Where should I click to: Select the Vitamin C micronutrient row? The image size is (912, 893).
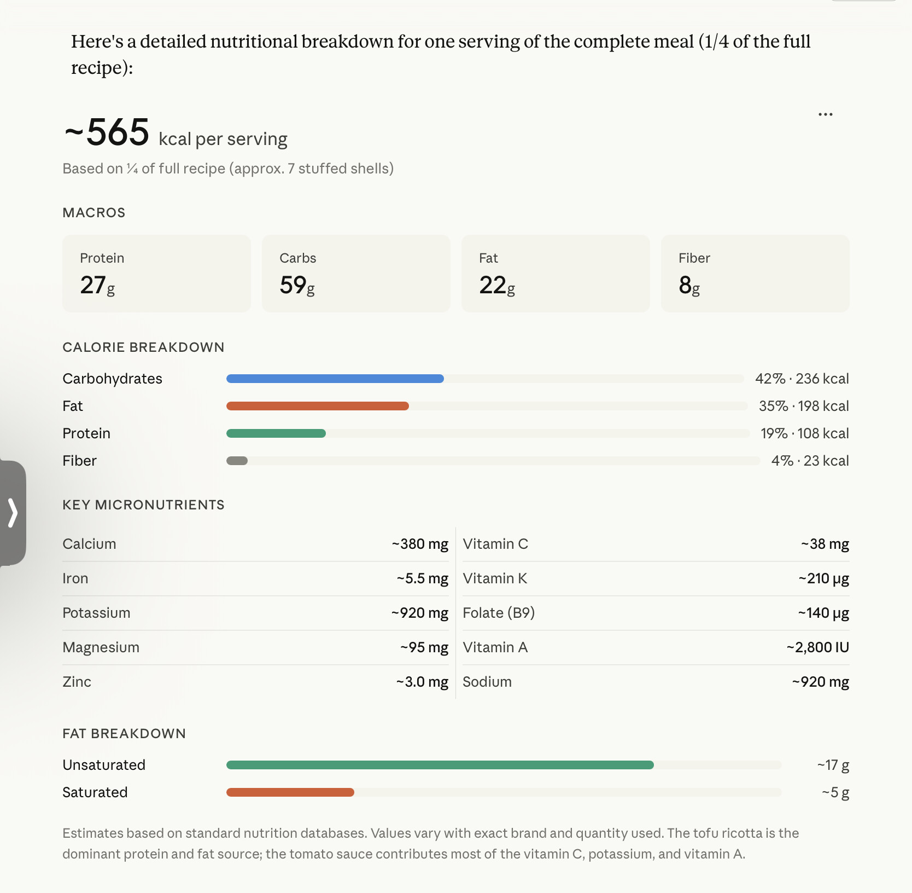click(x=656, y=544)
